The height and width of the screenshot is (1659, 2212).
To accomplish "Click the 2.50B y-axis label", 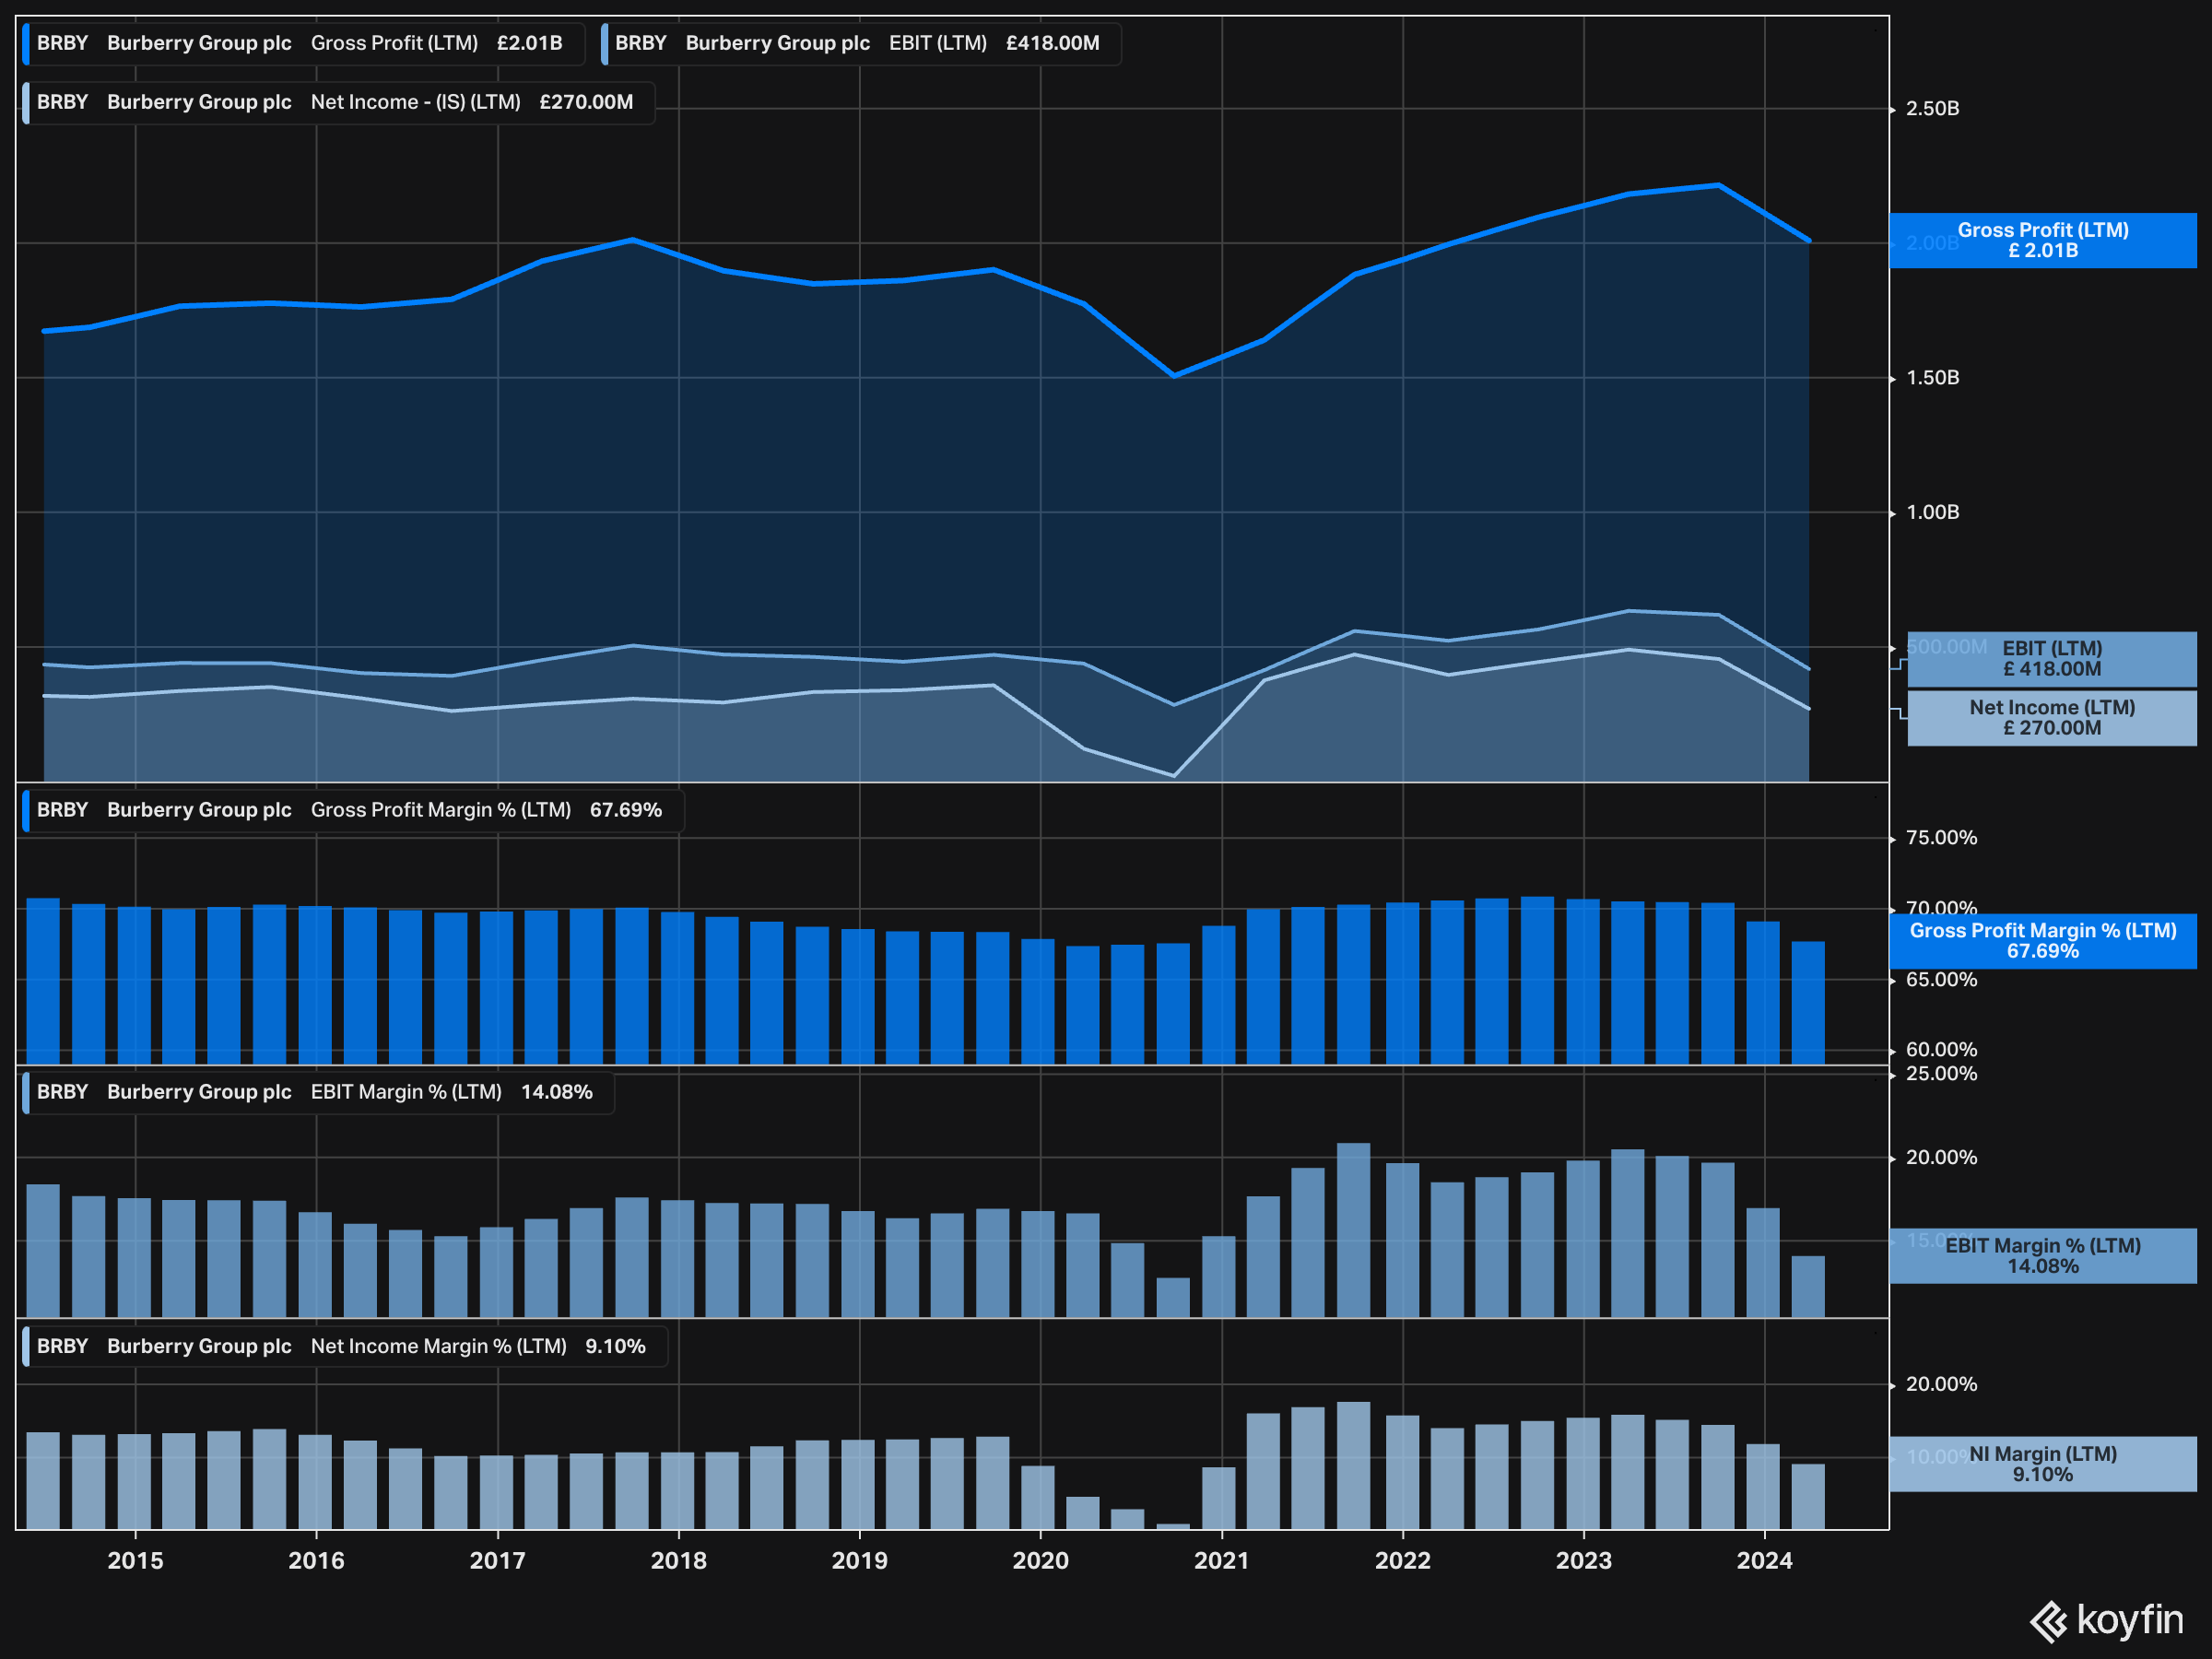I will tap(1932, 108).
